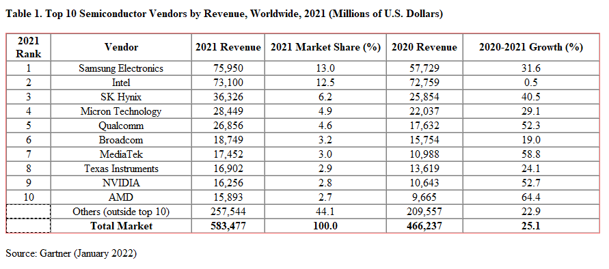
Task: Click the 'AMD' vendor cell
Action: coord(121,197)
